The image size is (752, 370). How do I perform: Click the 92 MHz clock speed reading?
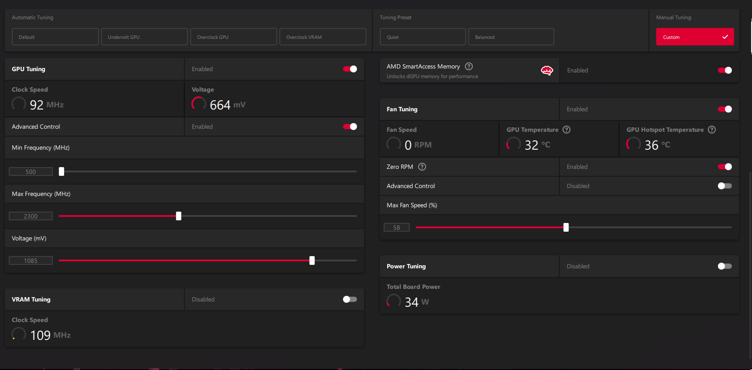[47, 105]
